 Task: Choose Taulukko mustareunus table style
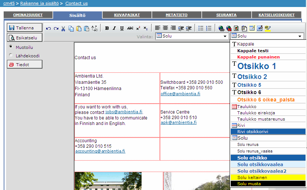tap(268, 119)
